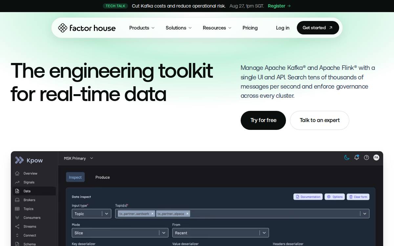Click Register in the top banner
Screen dimensions: 394x246
pyautogui.click(x=279, y=6)
